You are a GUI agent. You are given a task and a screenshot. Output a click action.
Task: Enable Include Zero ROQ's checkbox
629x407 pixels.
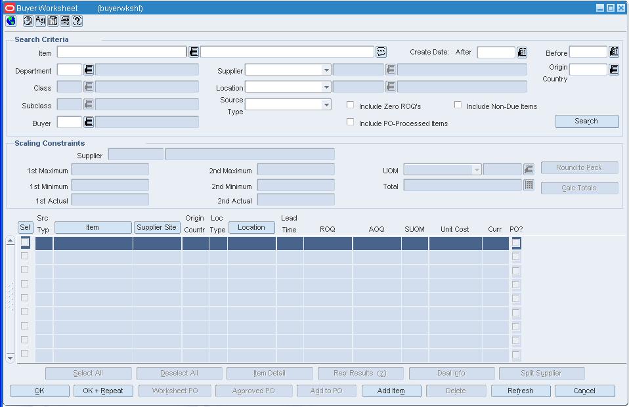350,104
